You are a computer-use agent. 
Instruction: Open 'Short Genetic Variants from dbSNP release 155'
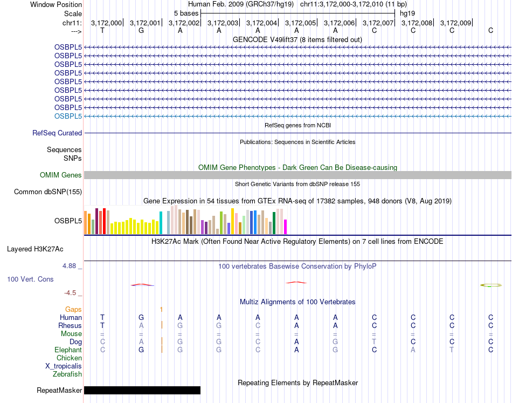point(297,184)
